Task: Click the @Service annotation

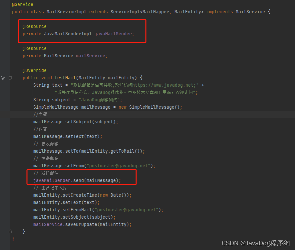Action: (23, 4)
